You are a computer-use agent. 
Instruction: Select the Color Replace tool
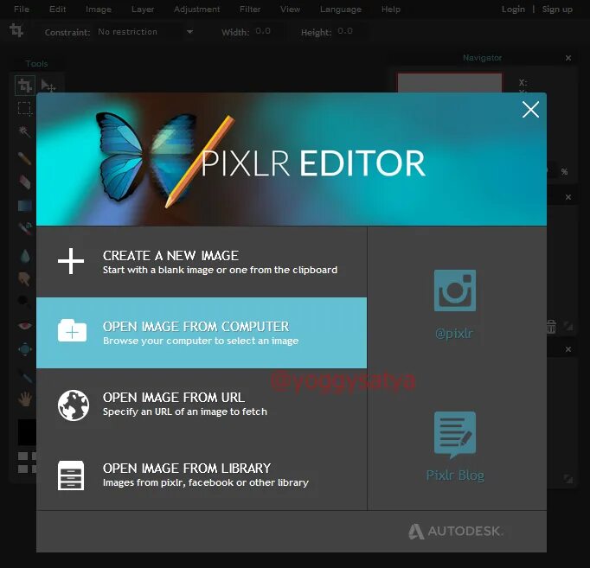(x=25, y=228)
